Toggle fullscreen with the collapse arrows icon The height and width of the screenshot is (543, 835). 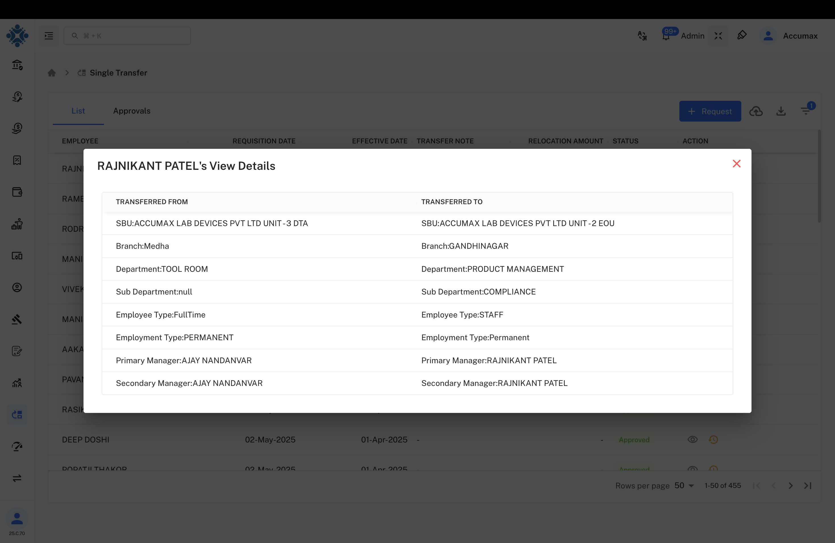click(718, 36)
